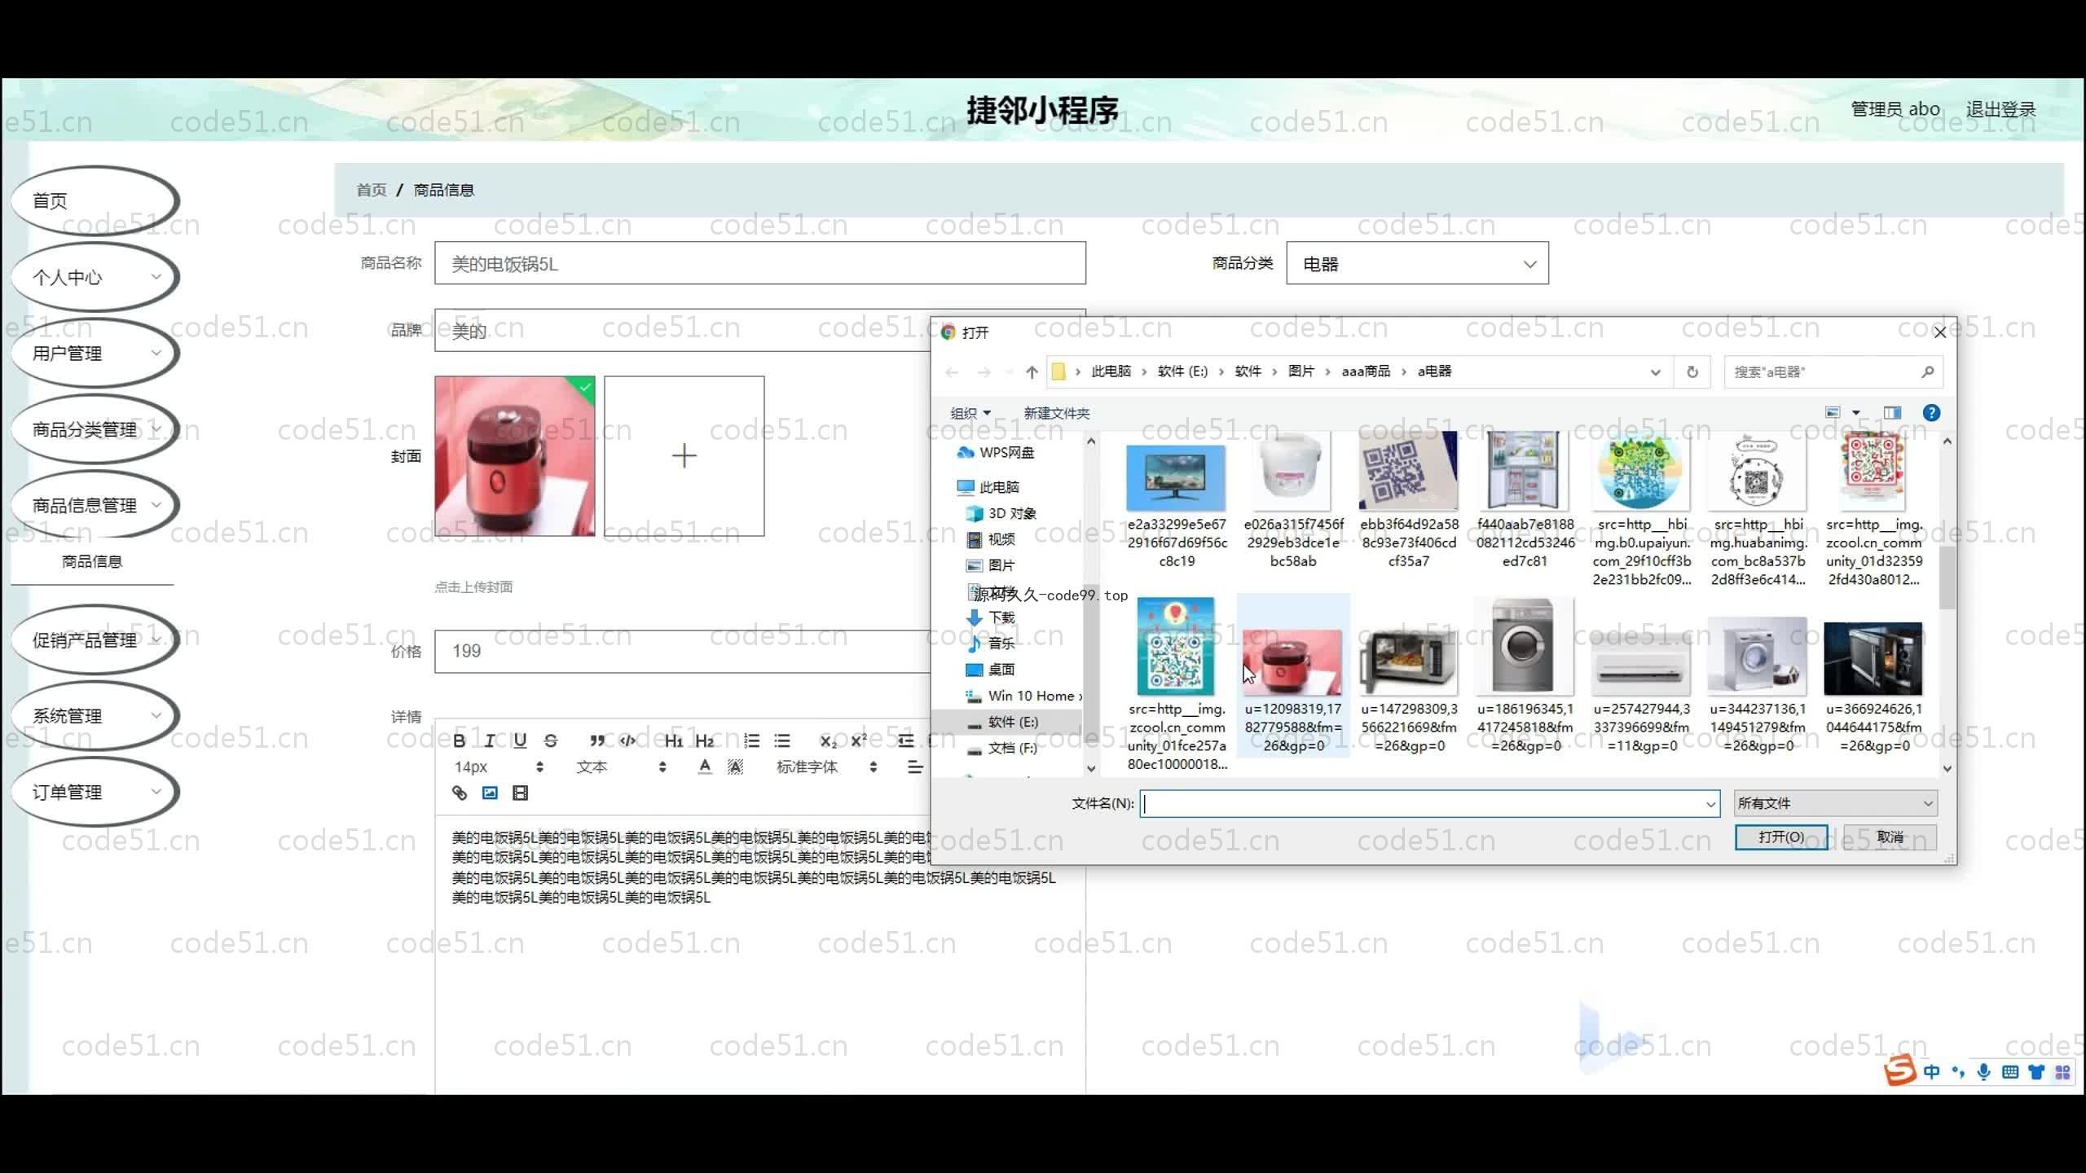Image resolution: width=2086 pixels, height=1173 pixels.
Task: Apply Heading 1 style
Action: [673, 740]
